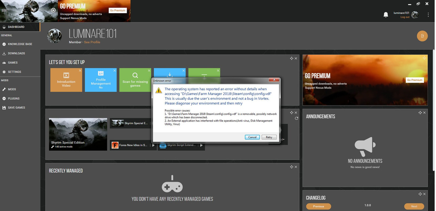436x211 pixels.
Task: Click move handle of Announcements dashlet
Action: [420, 113]
